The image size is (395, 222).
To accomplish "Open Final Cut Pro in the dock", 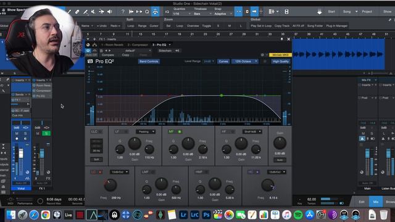I will pos(218,215).
